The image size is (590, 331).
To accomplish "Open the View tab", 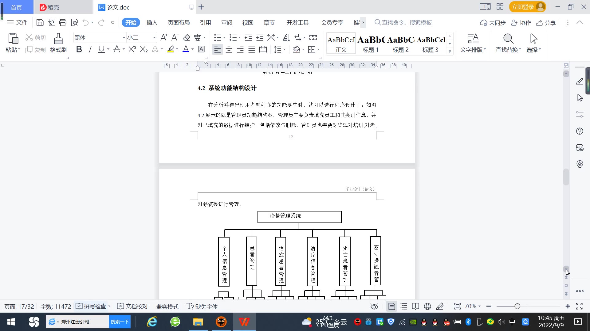I will pyautogui.click(x=248, y=22).
